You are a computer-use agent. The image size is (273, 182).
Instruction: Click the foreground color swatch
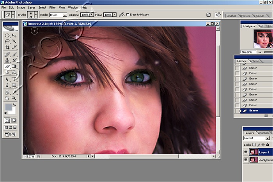click(x=8, y=107)
